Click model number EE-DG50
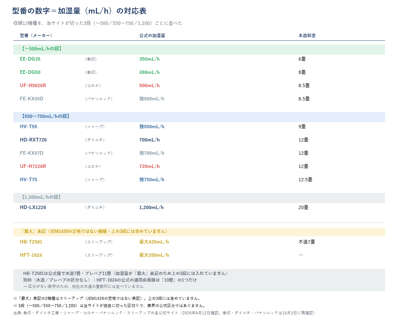This screenshot has width=398, height=324. tap(30, 72)
